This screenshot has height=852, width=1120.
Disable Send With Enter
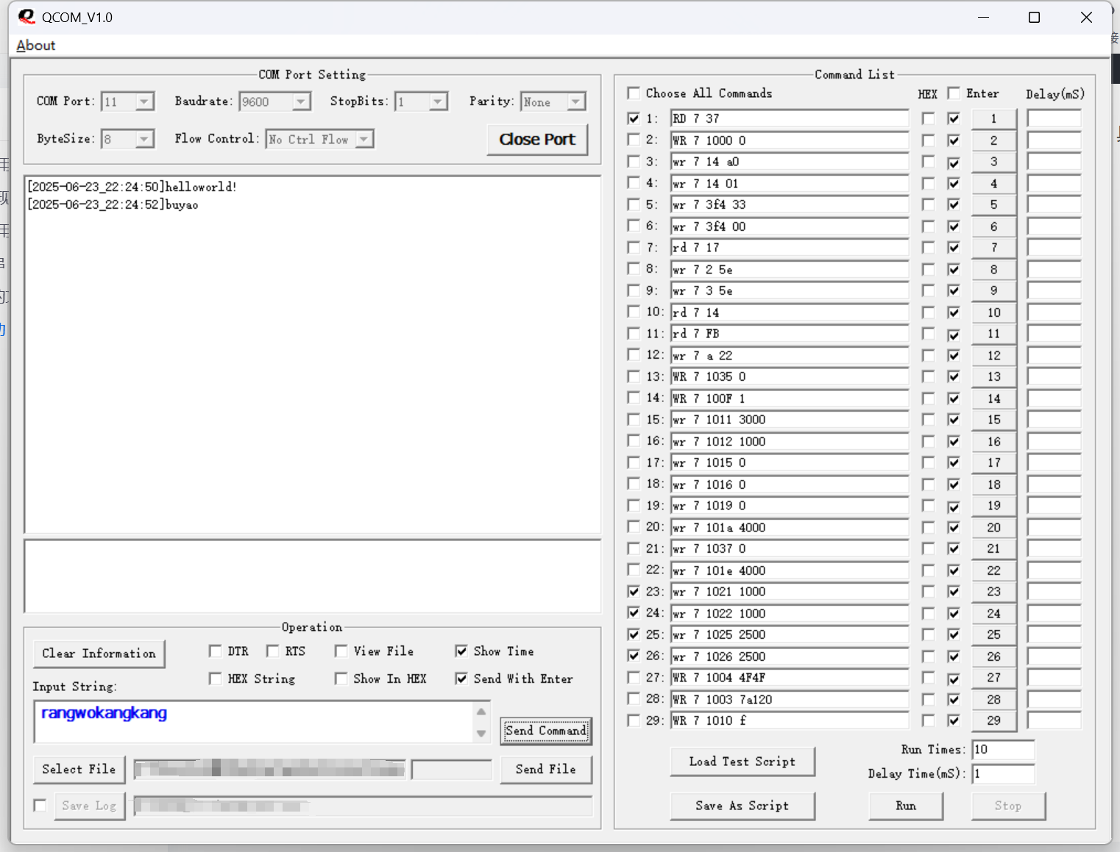tap(461, 679)
